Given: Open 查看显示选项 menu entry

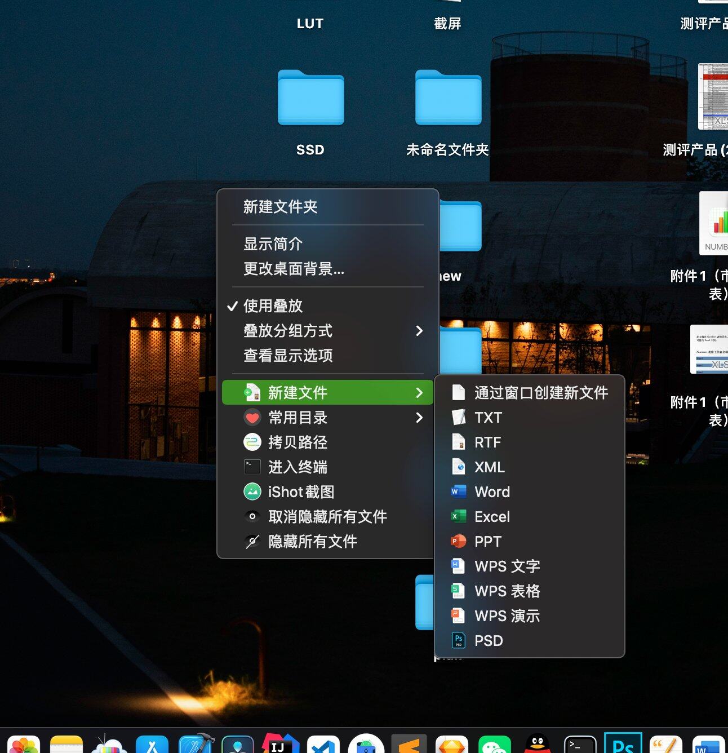Looking at the screenshot, I should tap(327, 356).
